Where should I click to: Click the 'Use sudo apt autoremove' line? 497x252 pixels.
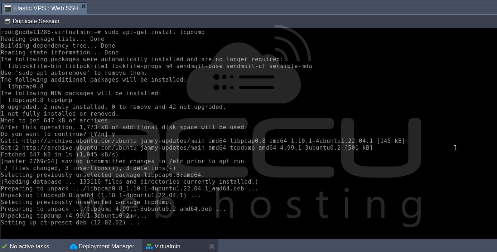coord(74,73)
